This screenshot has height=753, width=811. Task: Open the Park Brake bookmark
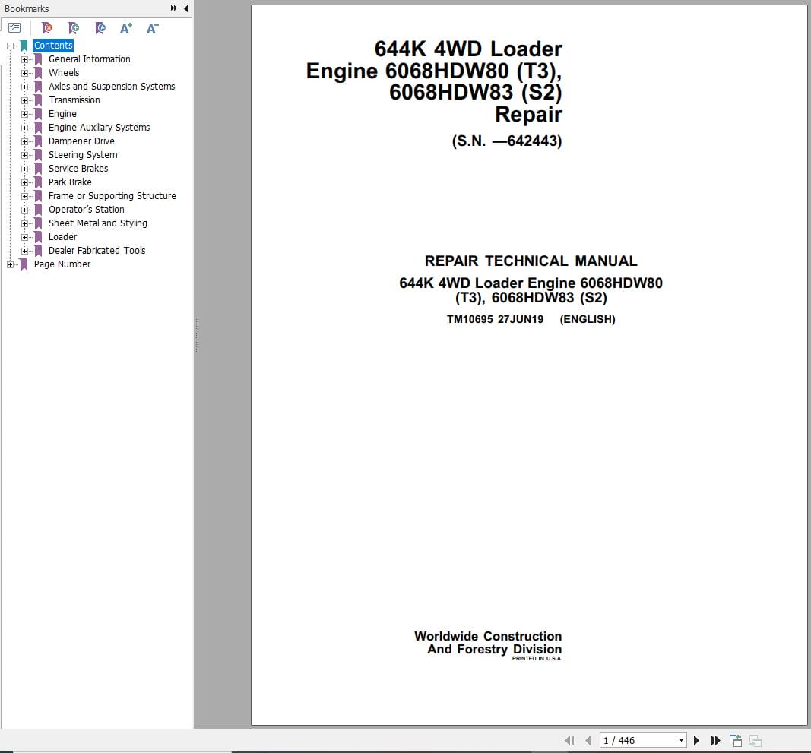pos(71,182)
